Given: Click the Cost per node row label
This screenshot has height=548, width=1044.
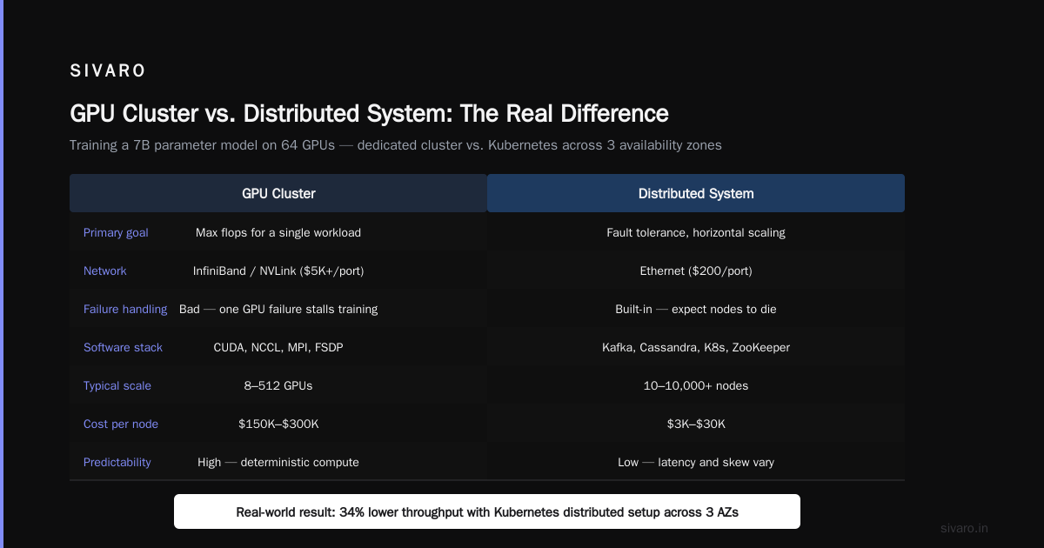Looking at the screenshot, I should pyautogui.click(x=121, y=424).
